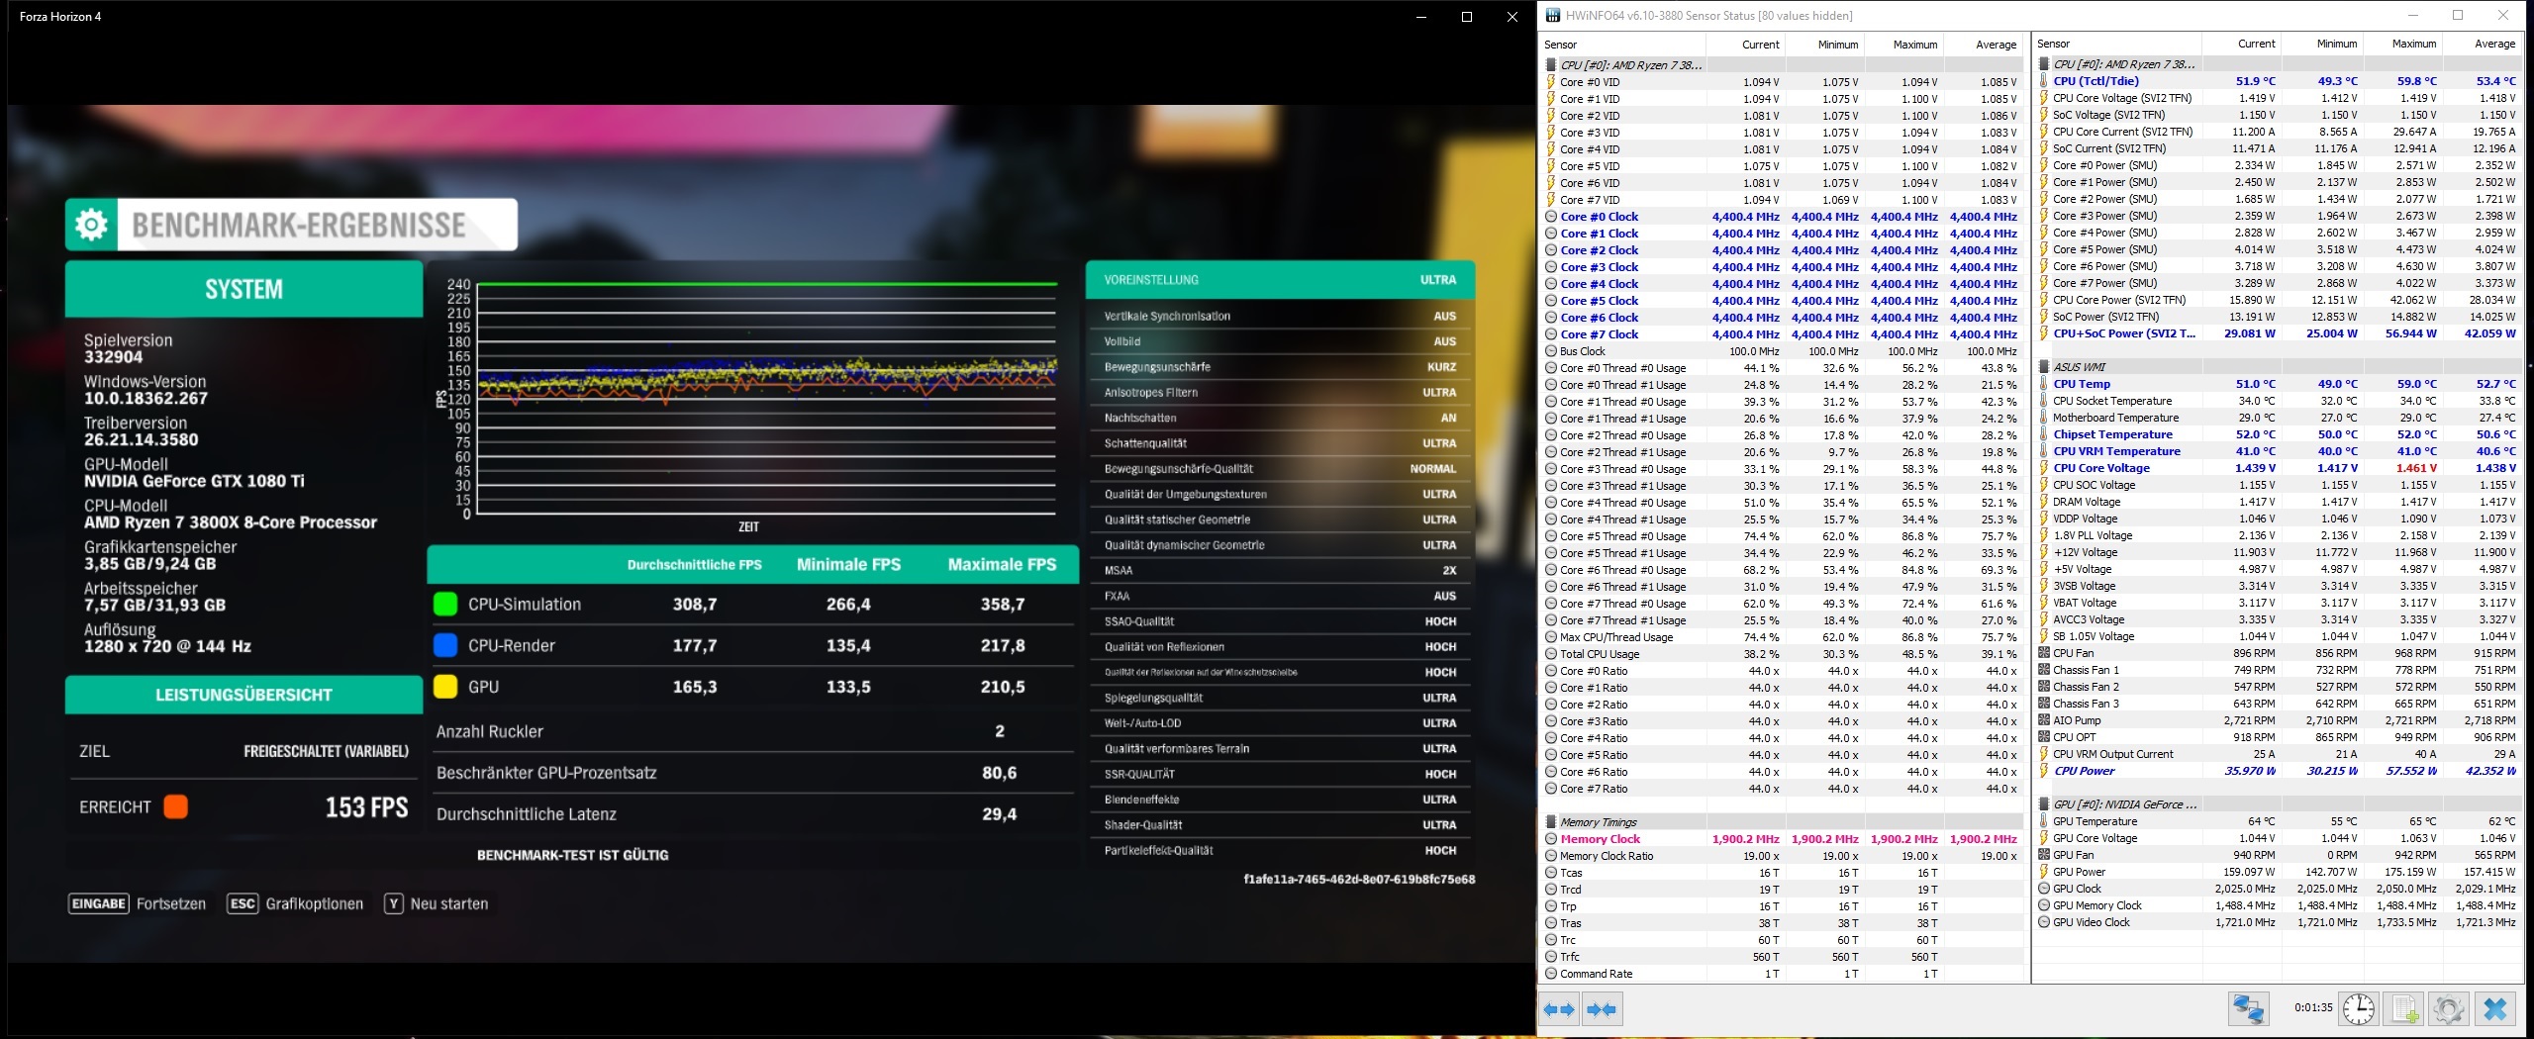Viewport: 2534px width, 1039px height.
Task: Close sensors using the blue X icon
Action: point(2495,1008)
